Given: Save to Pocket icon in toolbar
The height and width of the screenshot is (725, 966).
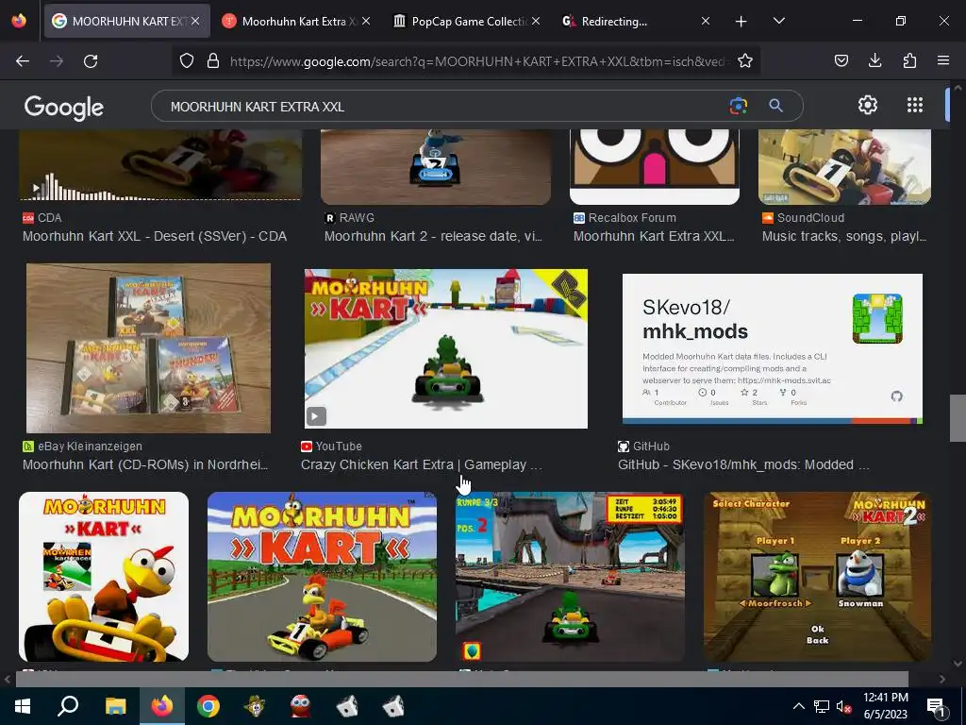Looking at the screenshot, I should click(x=841, y=60).
